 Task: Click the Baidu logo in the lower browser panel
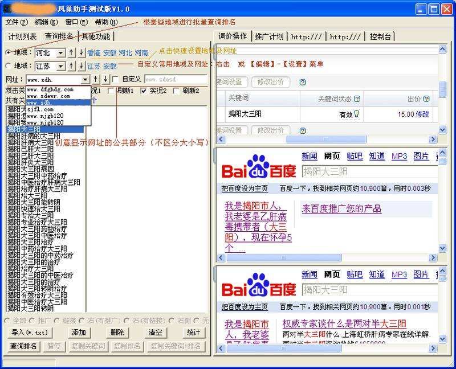click(x=259, y=285)
